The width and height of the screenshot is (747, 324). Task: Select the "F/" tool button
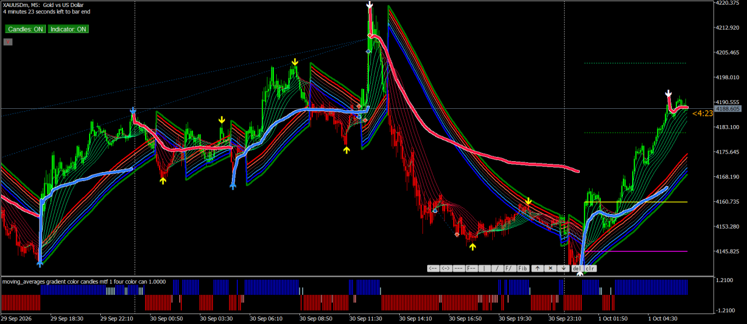510,268
